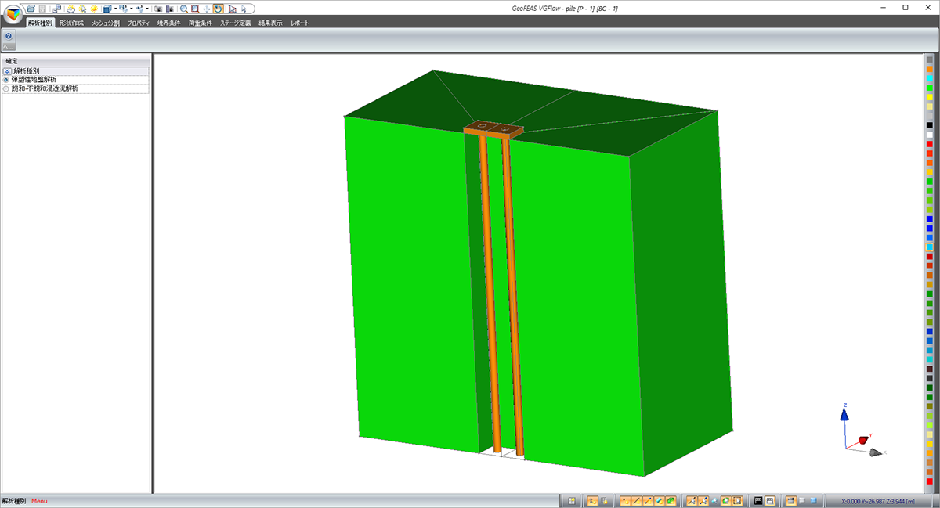
Task: Collapse the 解析種別 section chevron
Action: point(7,70)
